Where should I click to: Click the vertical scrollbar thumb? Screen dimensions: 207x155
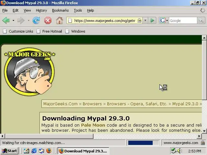[x=204, y=70]
